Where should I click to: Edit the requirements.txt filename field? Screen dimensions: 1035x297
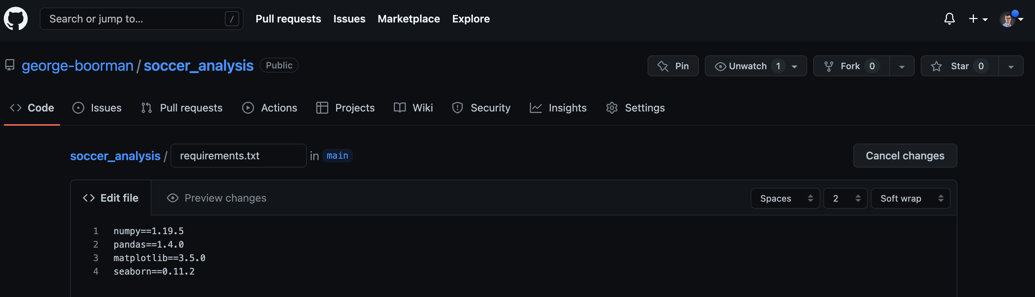tap(239, 156)
